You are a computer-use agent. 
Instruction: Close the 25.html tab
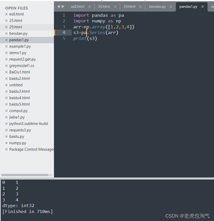coord(115,7)
